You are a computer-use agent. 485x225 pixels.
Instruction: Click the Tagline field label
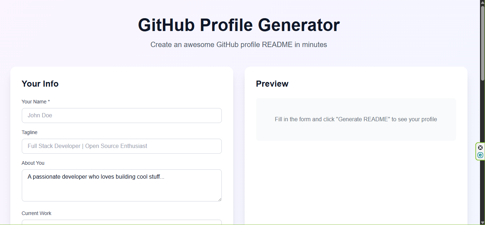point(29,132)
